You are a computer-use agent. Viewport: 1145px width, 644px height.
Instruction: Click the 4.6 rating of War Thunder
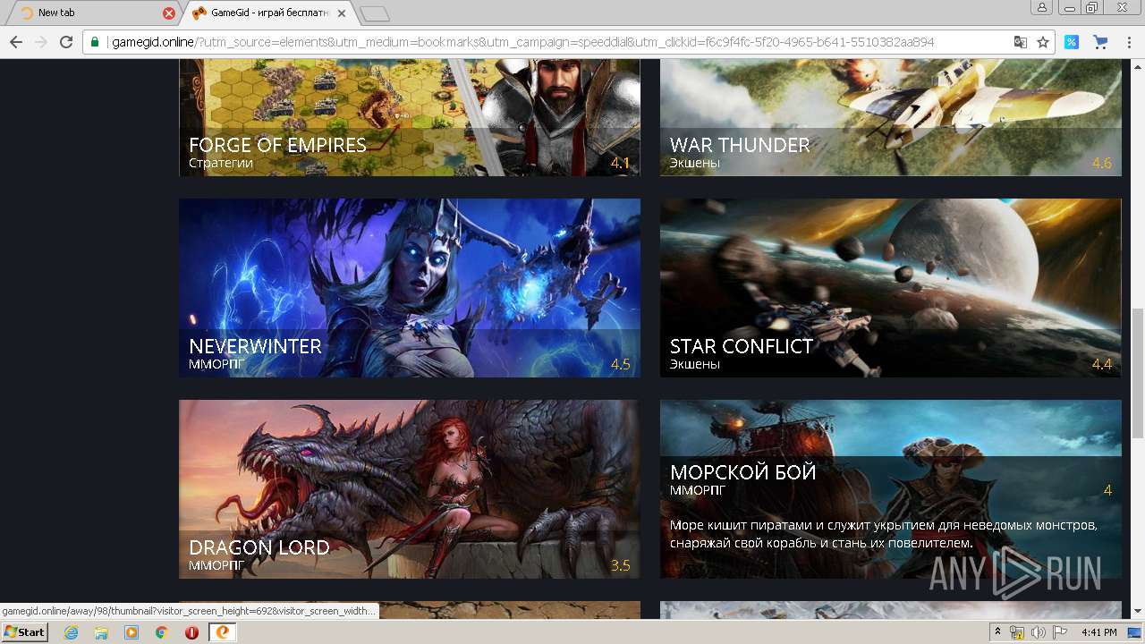1102,164
